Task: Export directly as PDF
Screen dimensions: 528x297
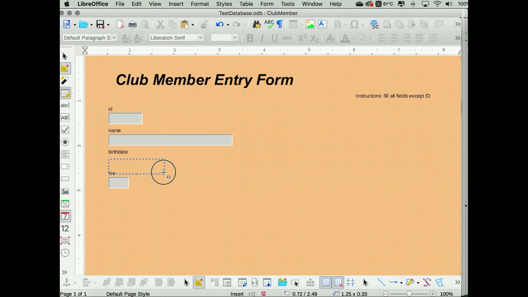Action: click(x=120, y=24)
